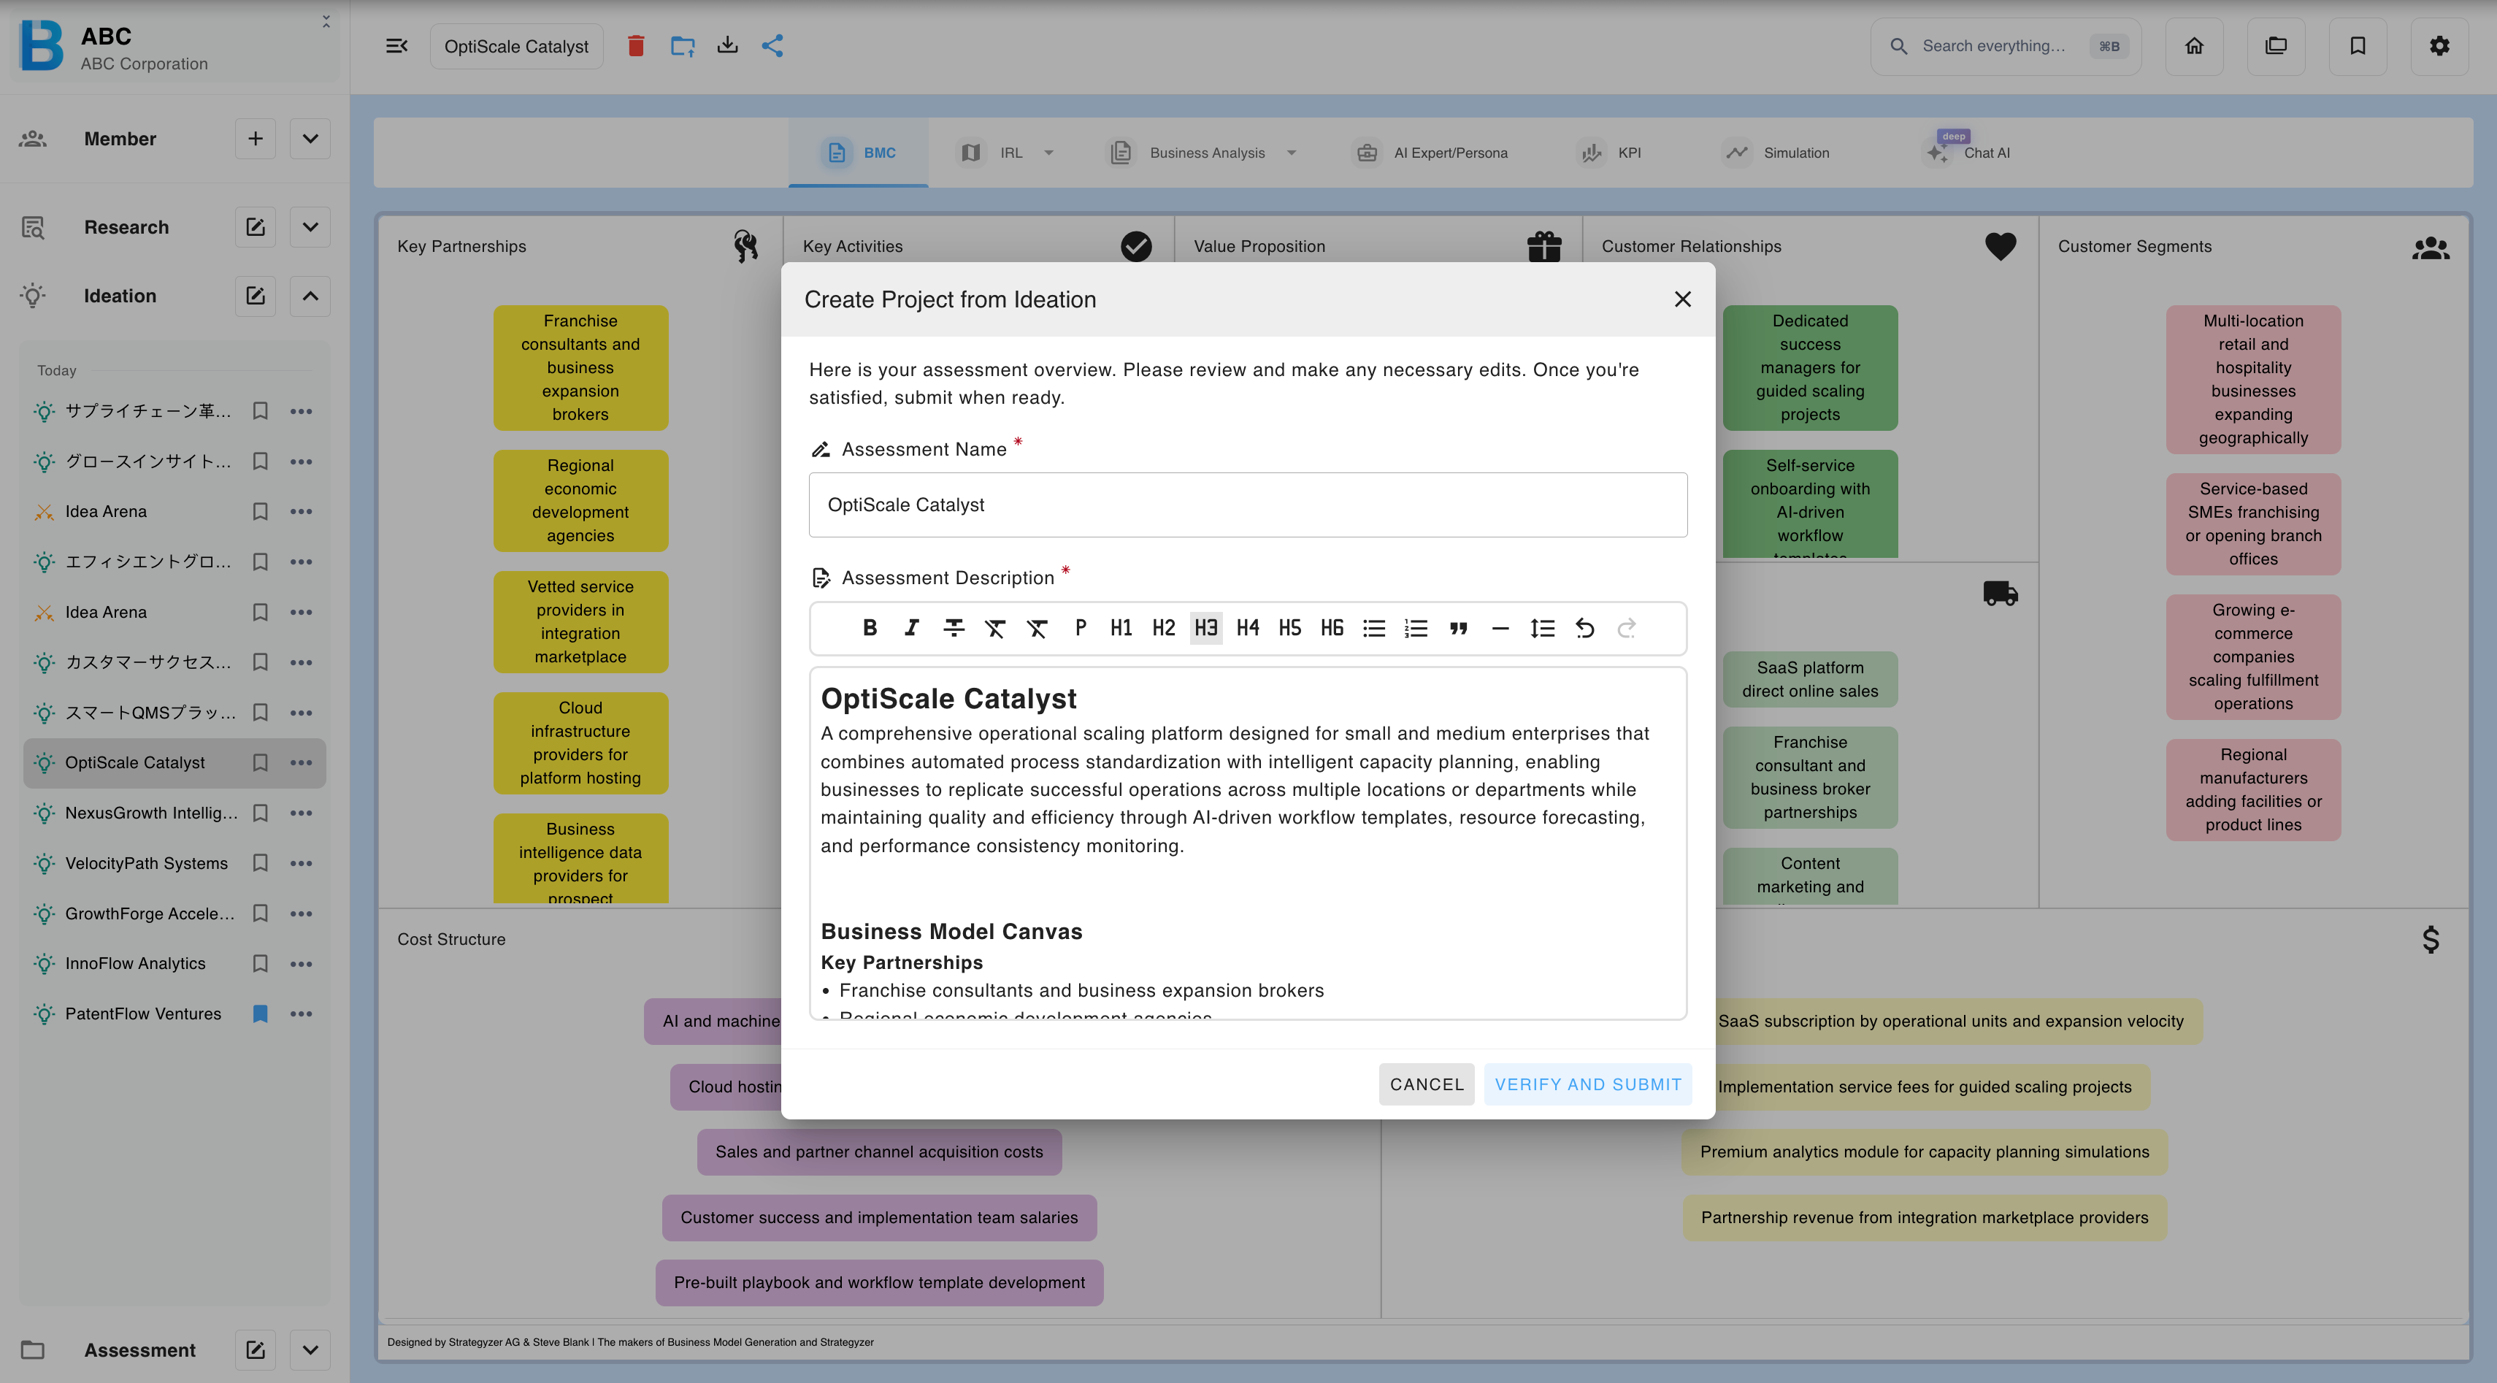Switch to the KPI tab
Viewport: 2497px width, 1383px height.
pyautogui.click(x=1610, y=153)
